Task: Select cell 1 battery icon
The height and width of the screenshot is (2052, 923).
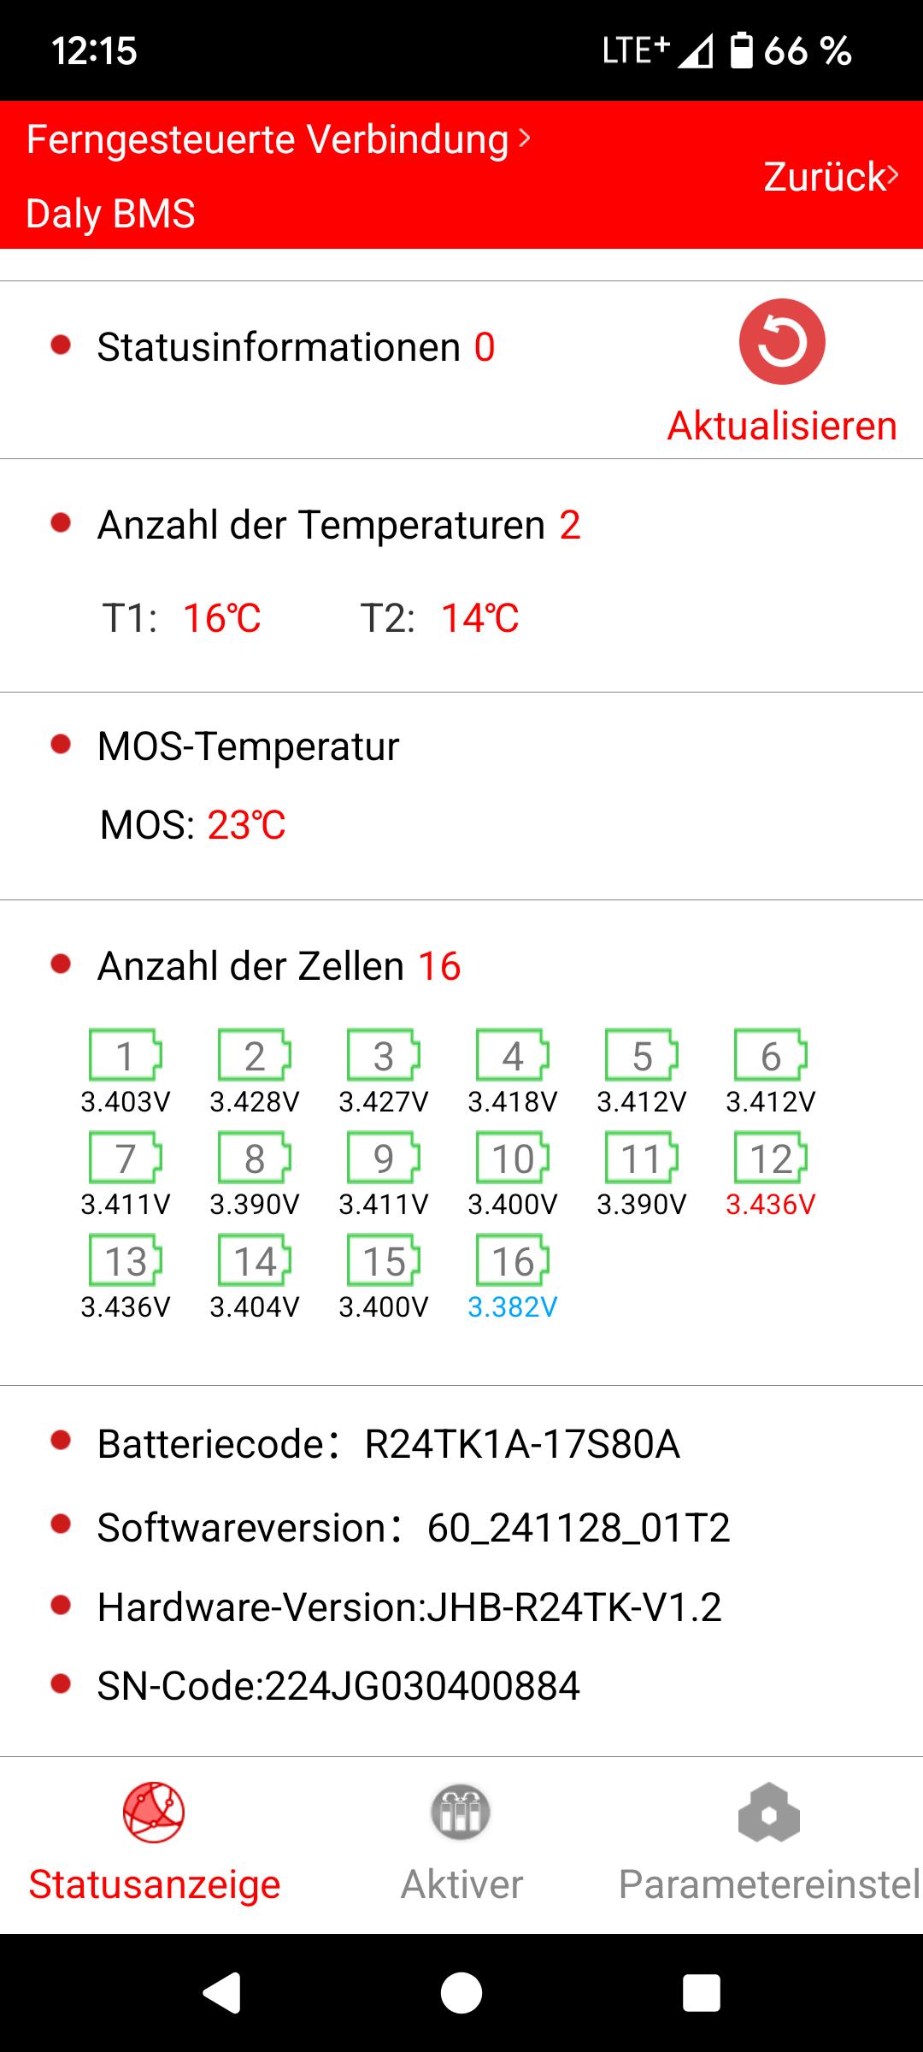Action: point(126,1055)
